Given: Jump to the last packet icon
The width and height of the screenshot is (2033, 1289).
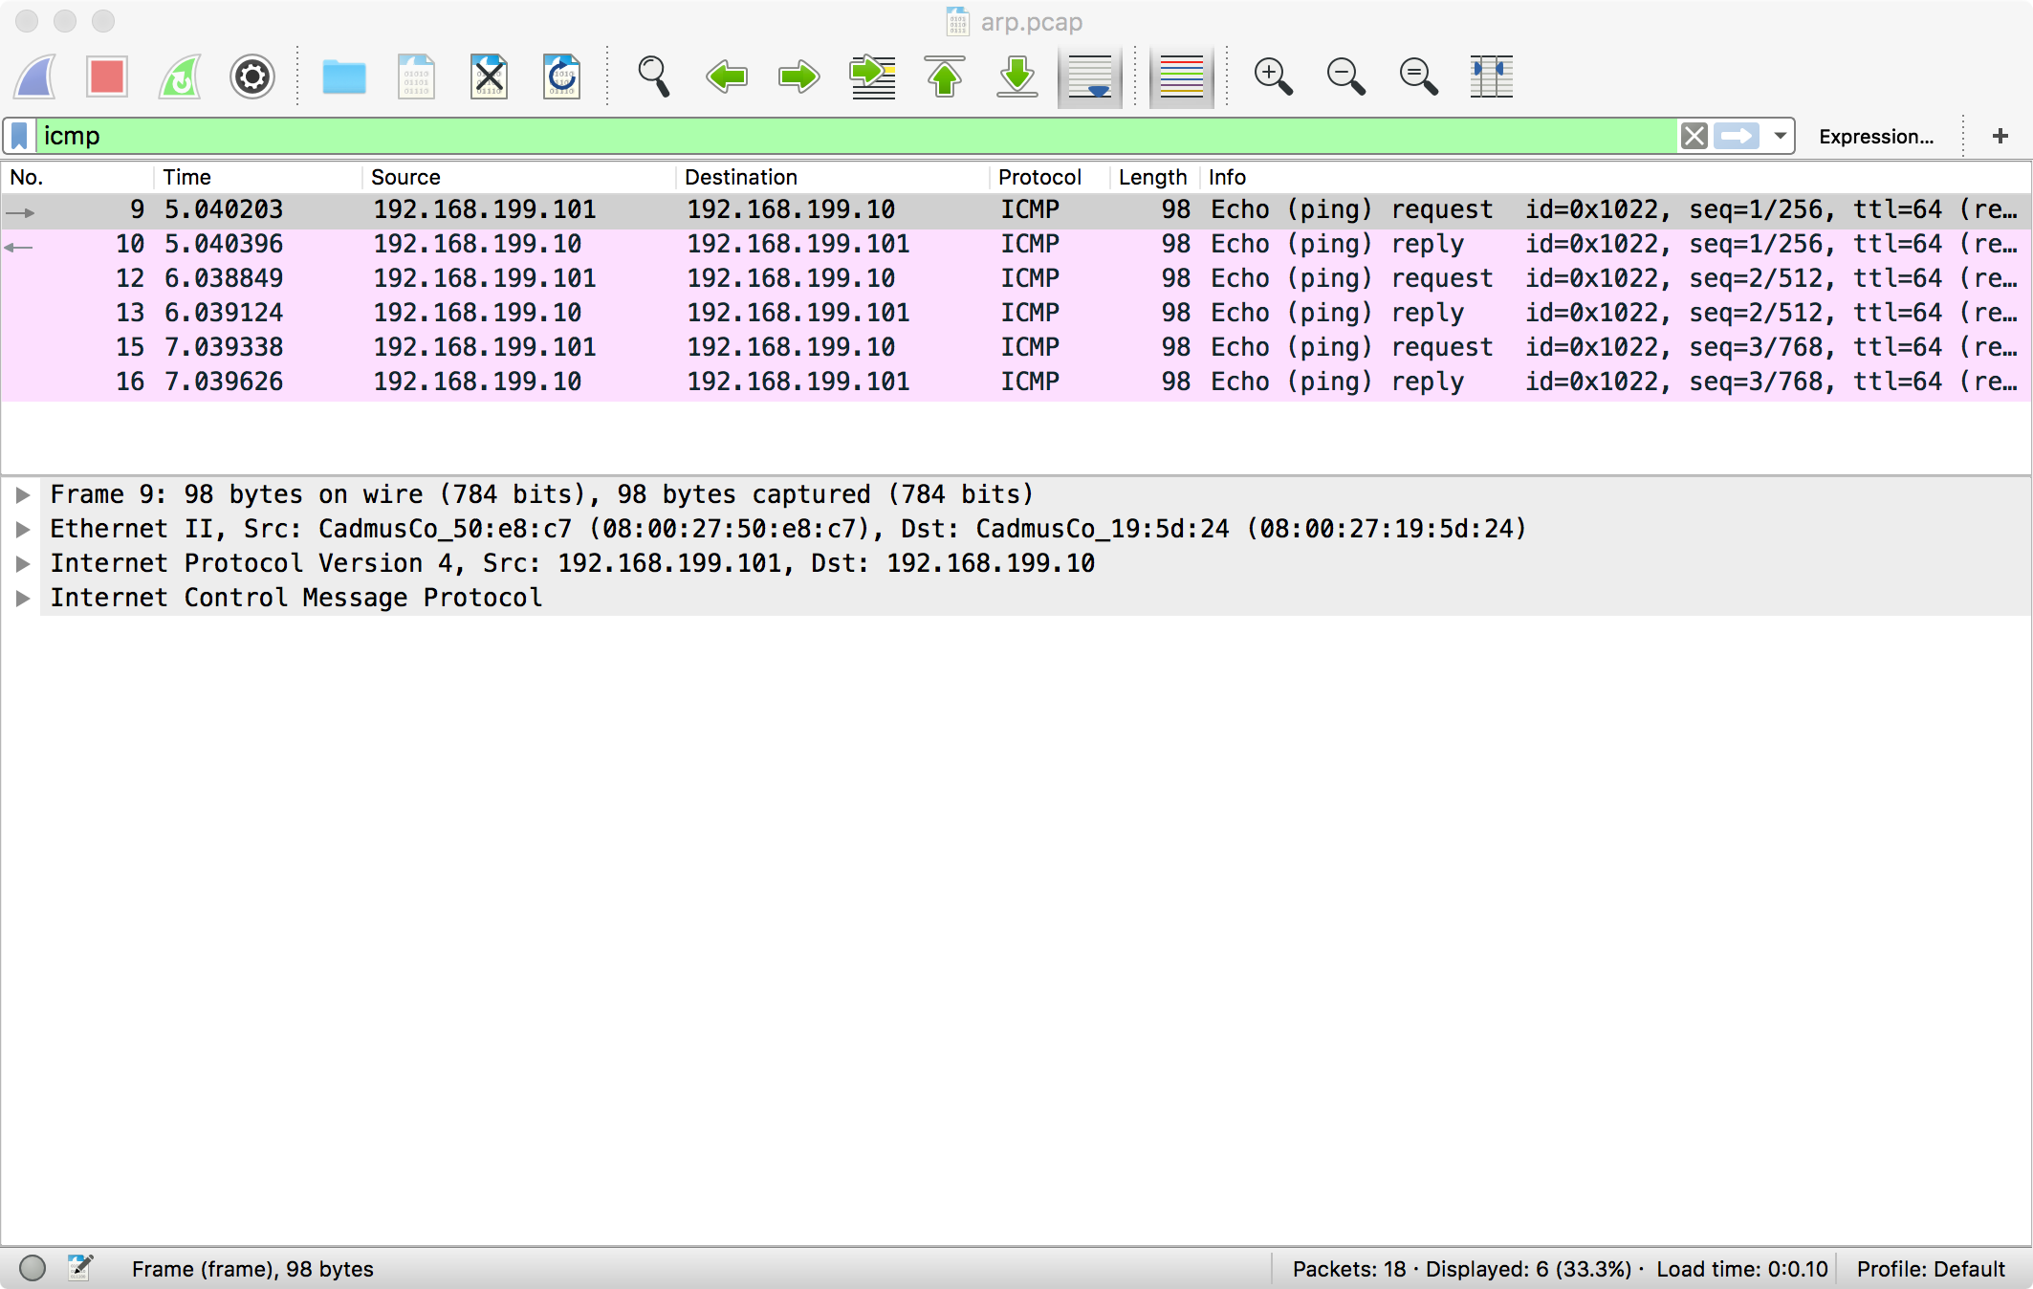Looking at the screenshot, I should click(1017, 76).
